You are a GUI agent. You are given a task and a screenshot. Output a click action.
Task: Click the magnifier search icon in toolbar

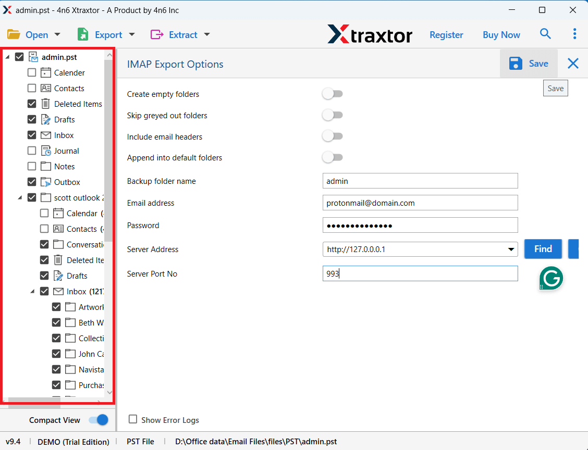point(545,34)
